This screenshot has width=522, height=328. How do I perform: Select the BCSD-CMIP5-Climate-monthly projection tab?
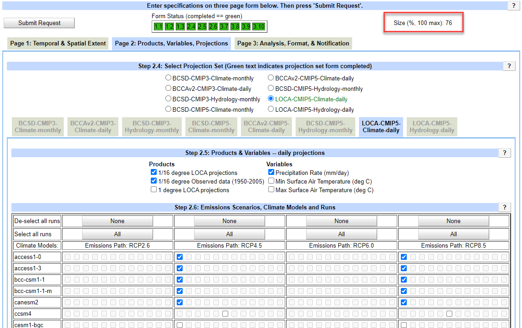pyautogui.click(x=211, y=127)
